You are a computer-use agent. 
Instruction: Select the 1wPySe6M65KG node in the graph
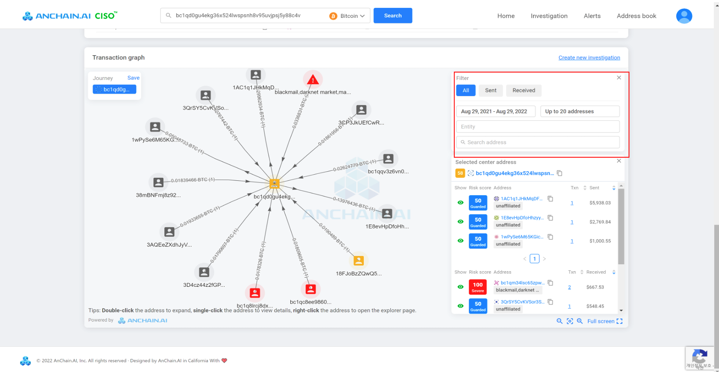[x=155, y=127]
